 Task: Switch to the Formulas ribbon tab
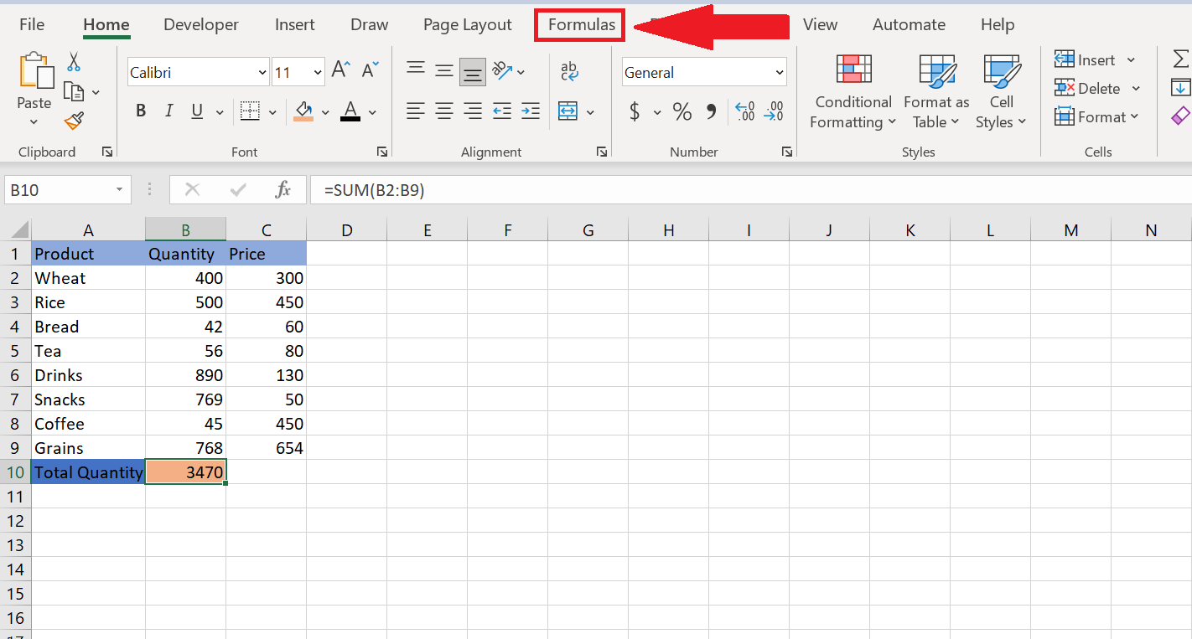pos(579,24)
